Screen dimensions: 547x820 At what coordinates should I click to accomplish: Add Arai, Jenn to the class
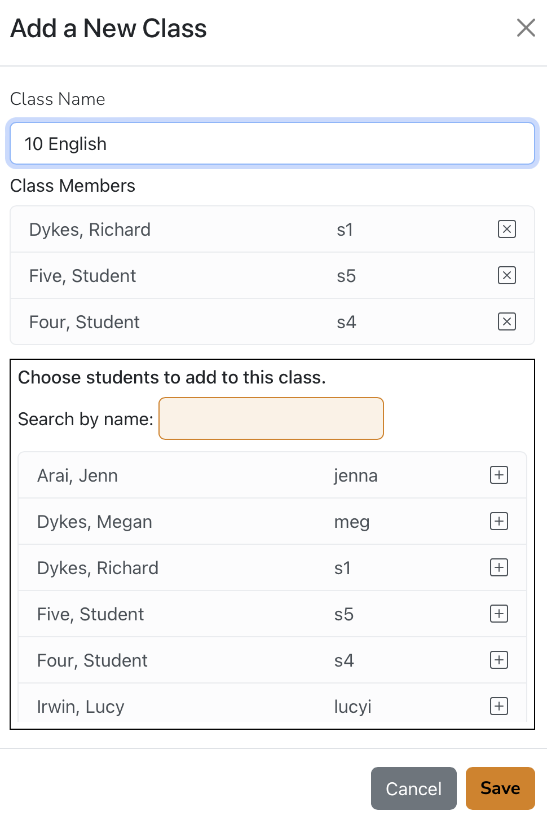(499, 475)
